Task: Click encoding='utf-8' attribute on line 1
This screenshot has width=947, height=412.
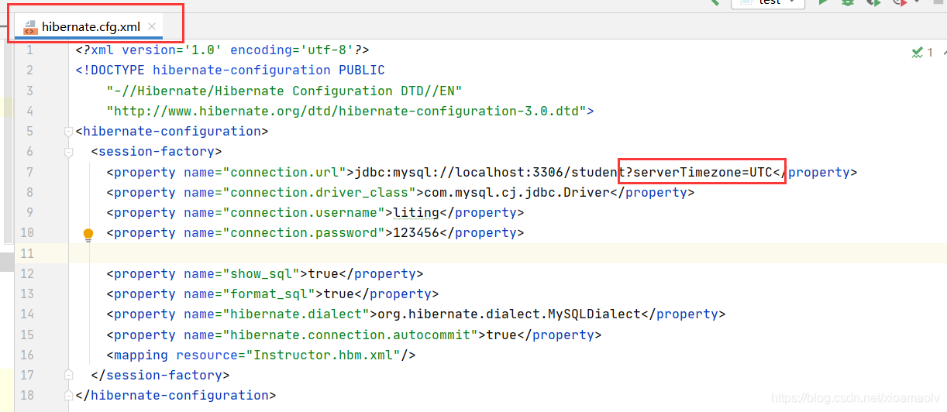Action: point(292,50)
